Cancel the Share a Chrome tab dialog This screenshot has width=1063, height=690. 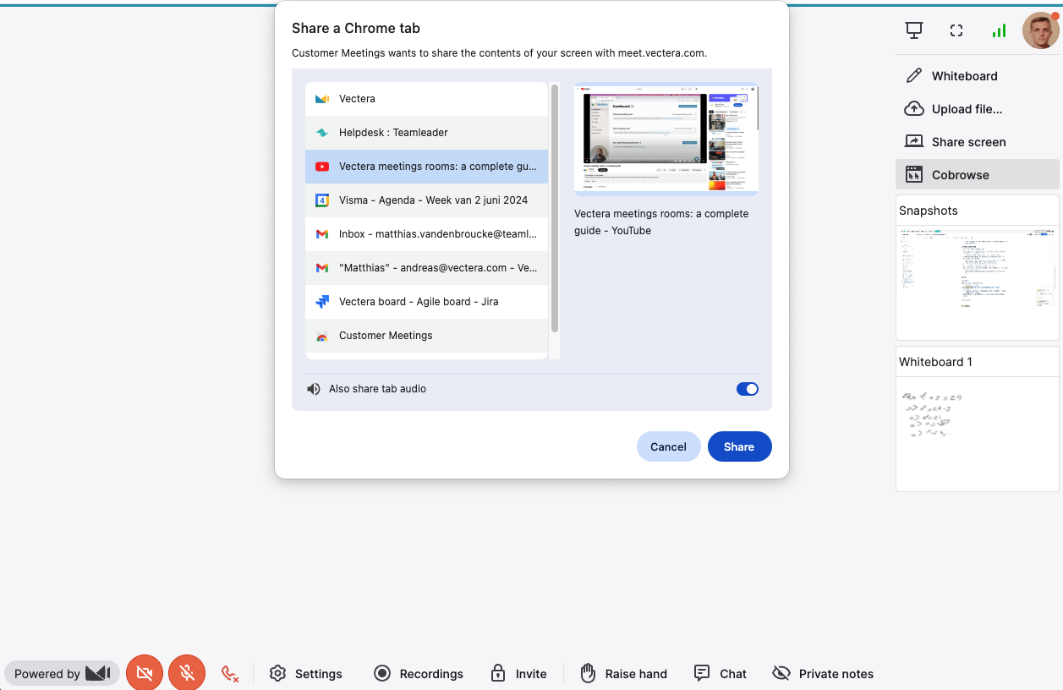(668, 446)
